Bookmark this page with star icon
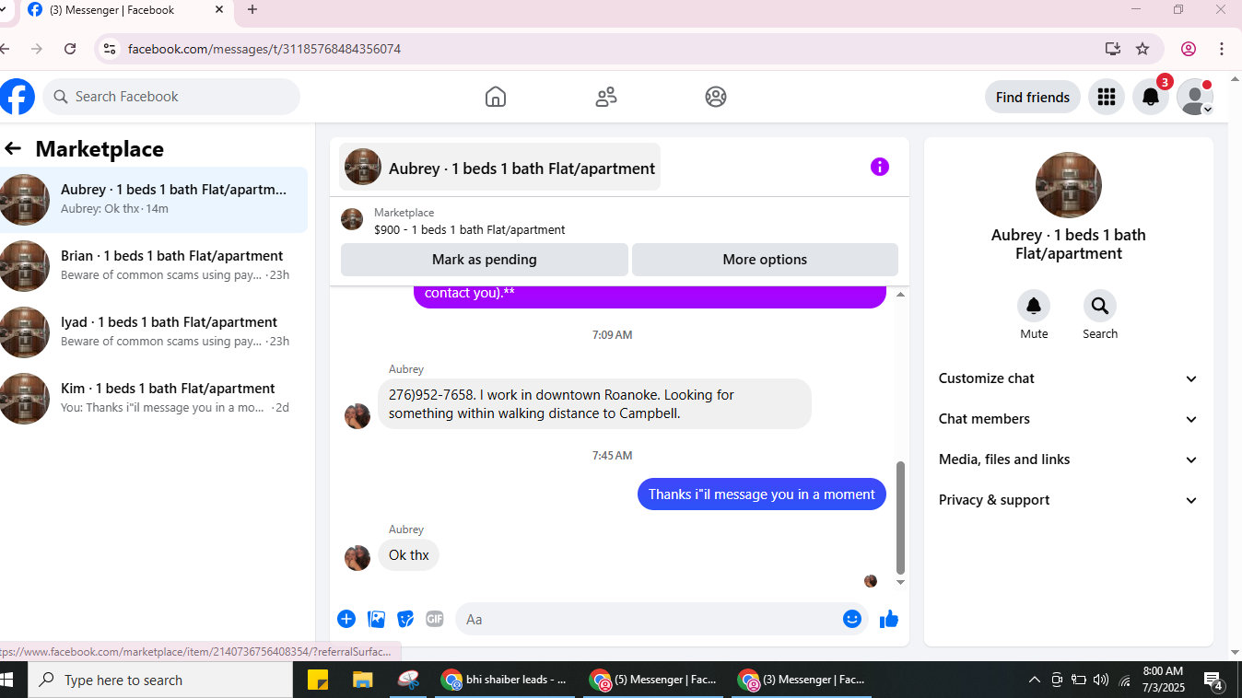1242x698 pixels. [1142, 49]
